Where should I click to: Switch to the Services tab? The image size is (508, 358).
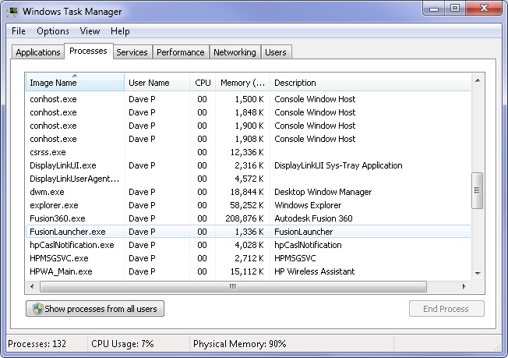point(132,52)
